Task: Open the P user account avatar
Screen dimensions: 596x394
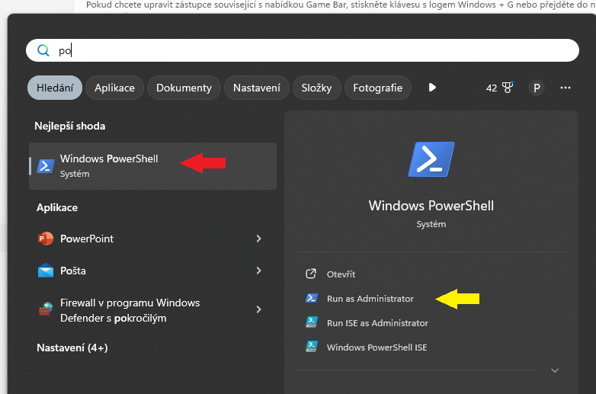Action: click(537, 88)
